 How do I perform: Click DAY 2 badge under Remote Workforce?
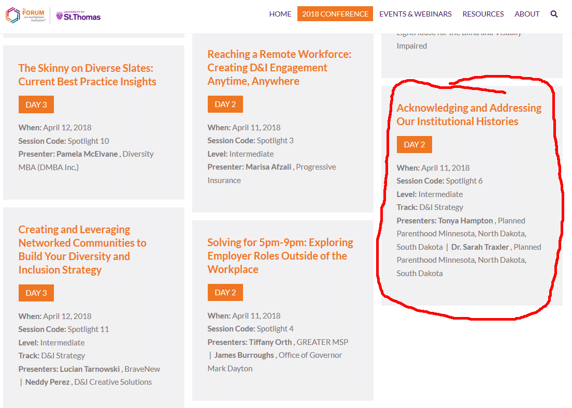[x=225, y=104]
